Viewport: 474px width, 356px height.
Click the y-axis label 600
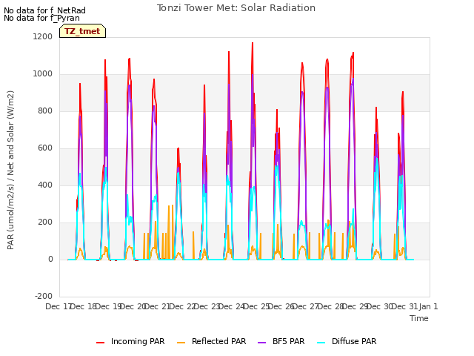tap(44, 148)
